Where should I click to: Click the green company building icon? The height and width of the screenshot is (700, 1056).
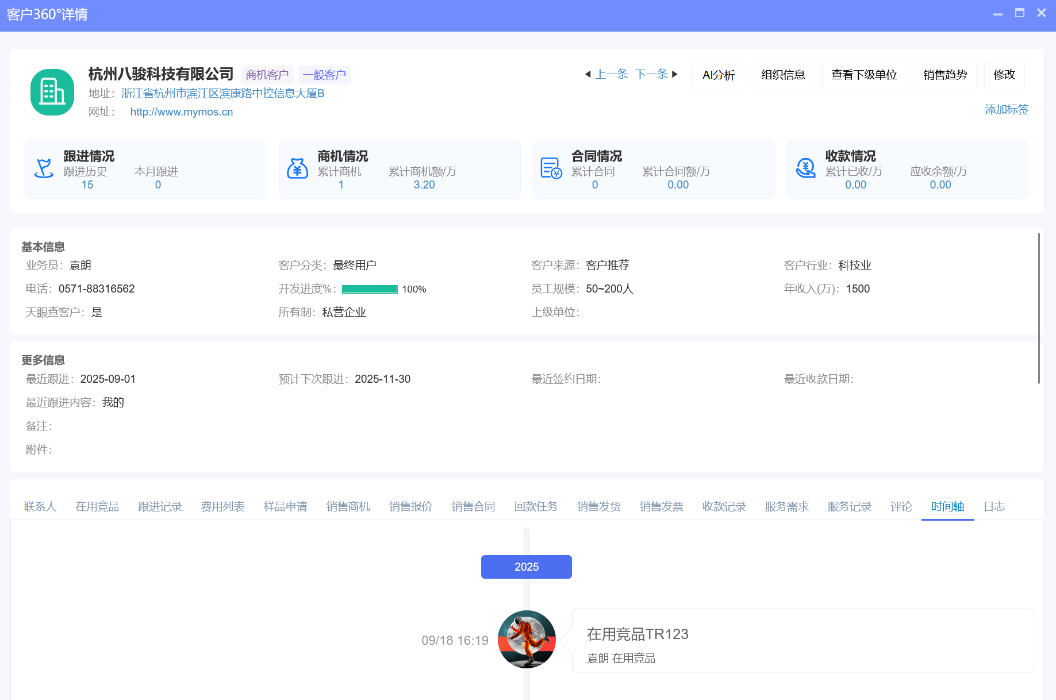point(52,92)
